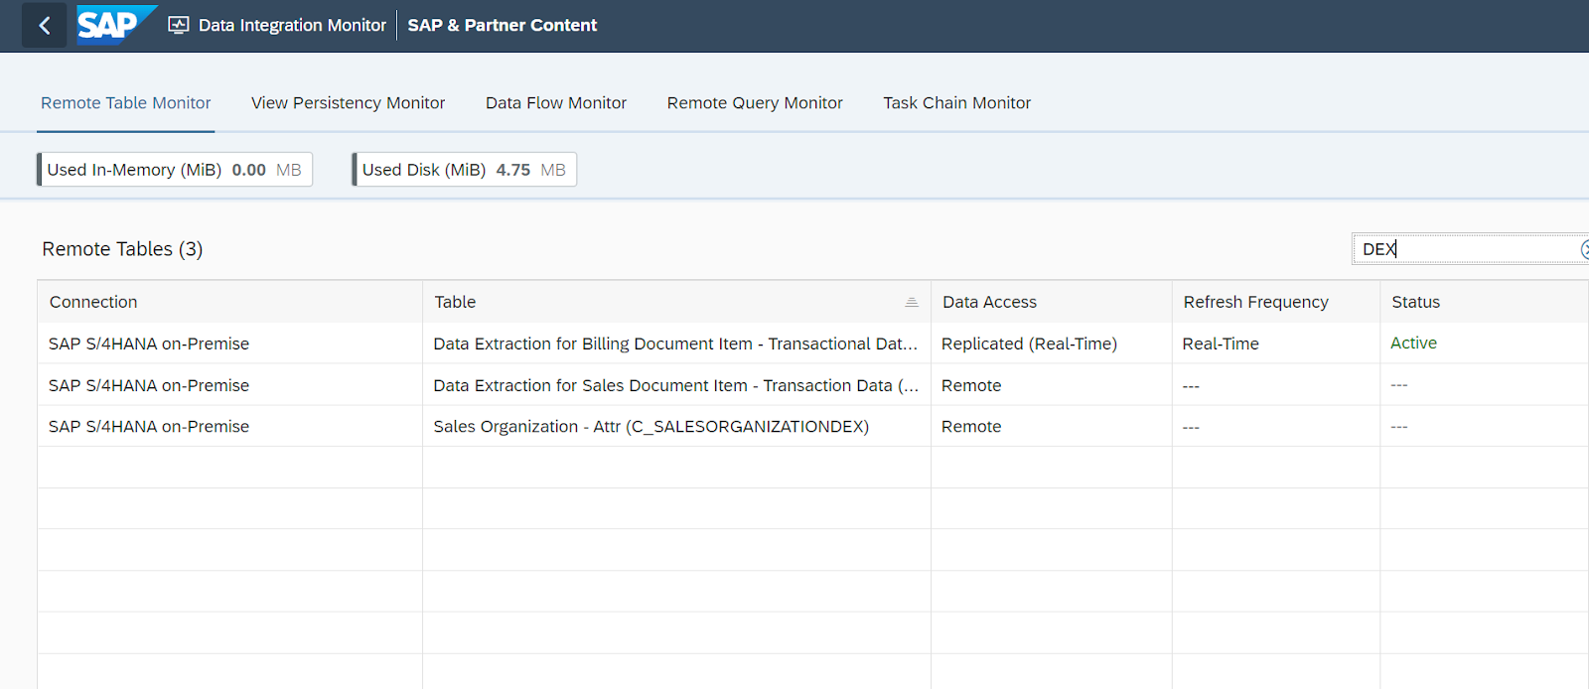Open the Task Chain Monitor tab
The height and width of the screenshot is (689, 1589).
pyautogui.click(x=957, y=103)
